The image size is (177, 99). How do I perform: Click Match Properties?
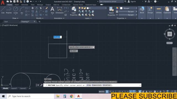pyautogui.click(x=111, y=11)
